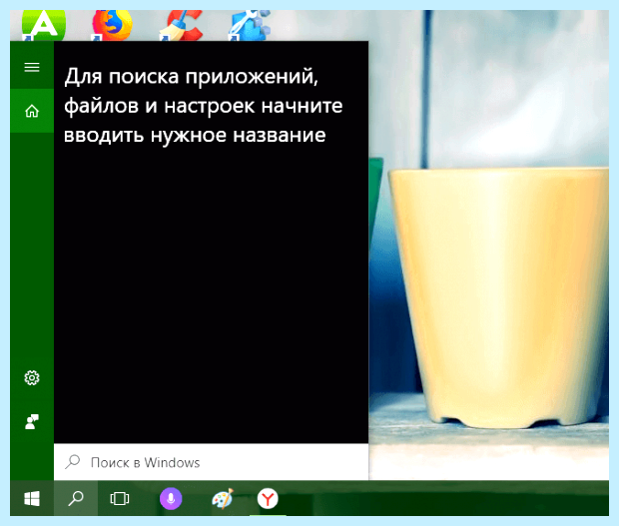The height and width of the screenshot is (526, 619).
Task: Open the Firefox desktop shortcut
Action: (x=113, y=25)
